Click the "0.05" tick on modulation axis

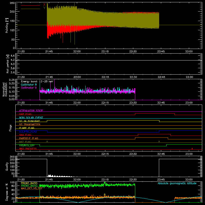coord(12,96)
